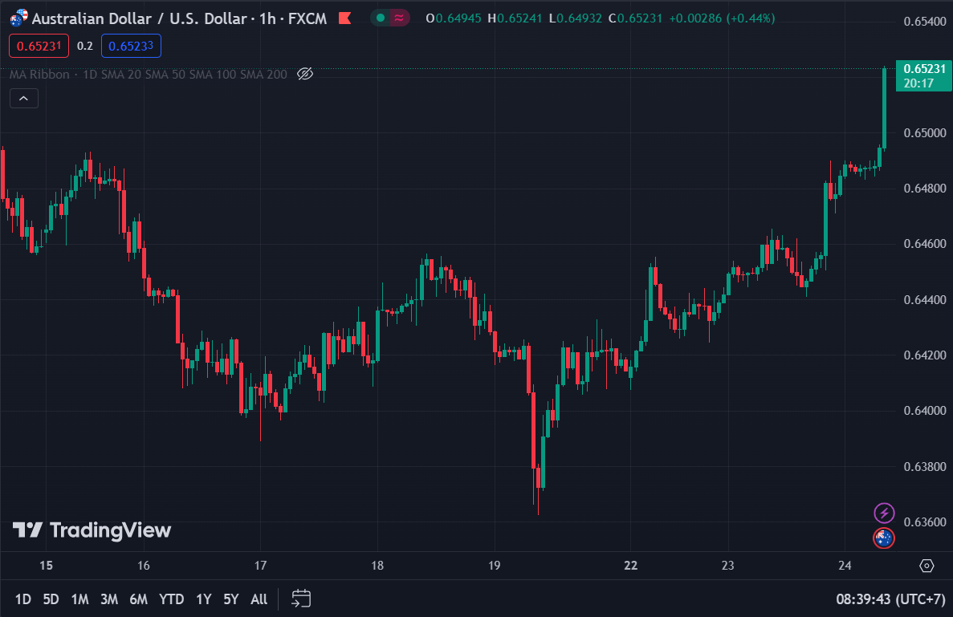The image size is (953, 617).
Task: Show the hidden MA Ribbon indicator
Action: [305, 74]
